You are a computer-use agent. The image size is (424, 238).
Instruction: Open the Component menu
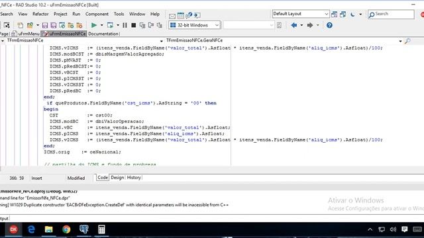click(x=97, y=14)
